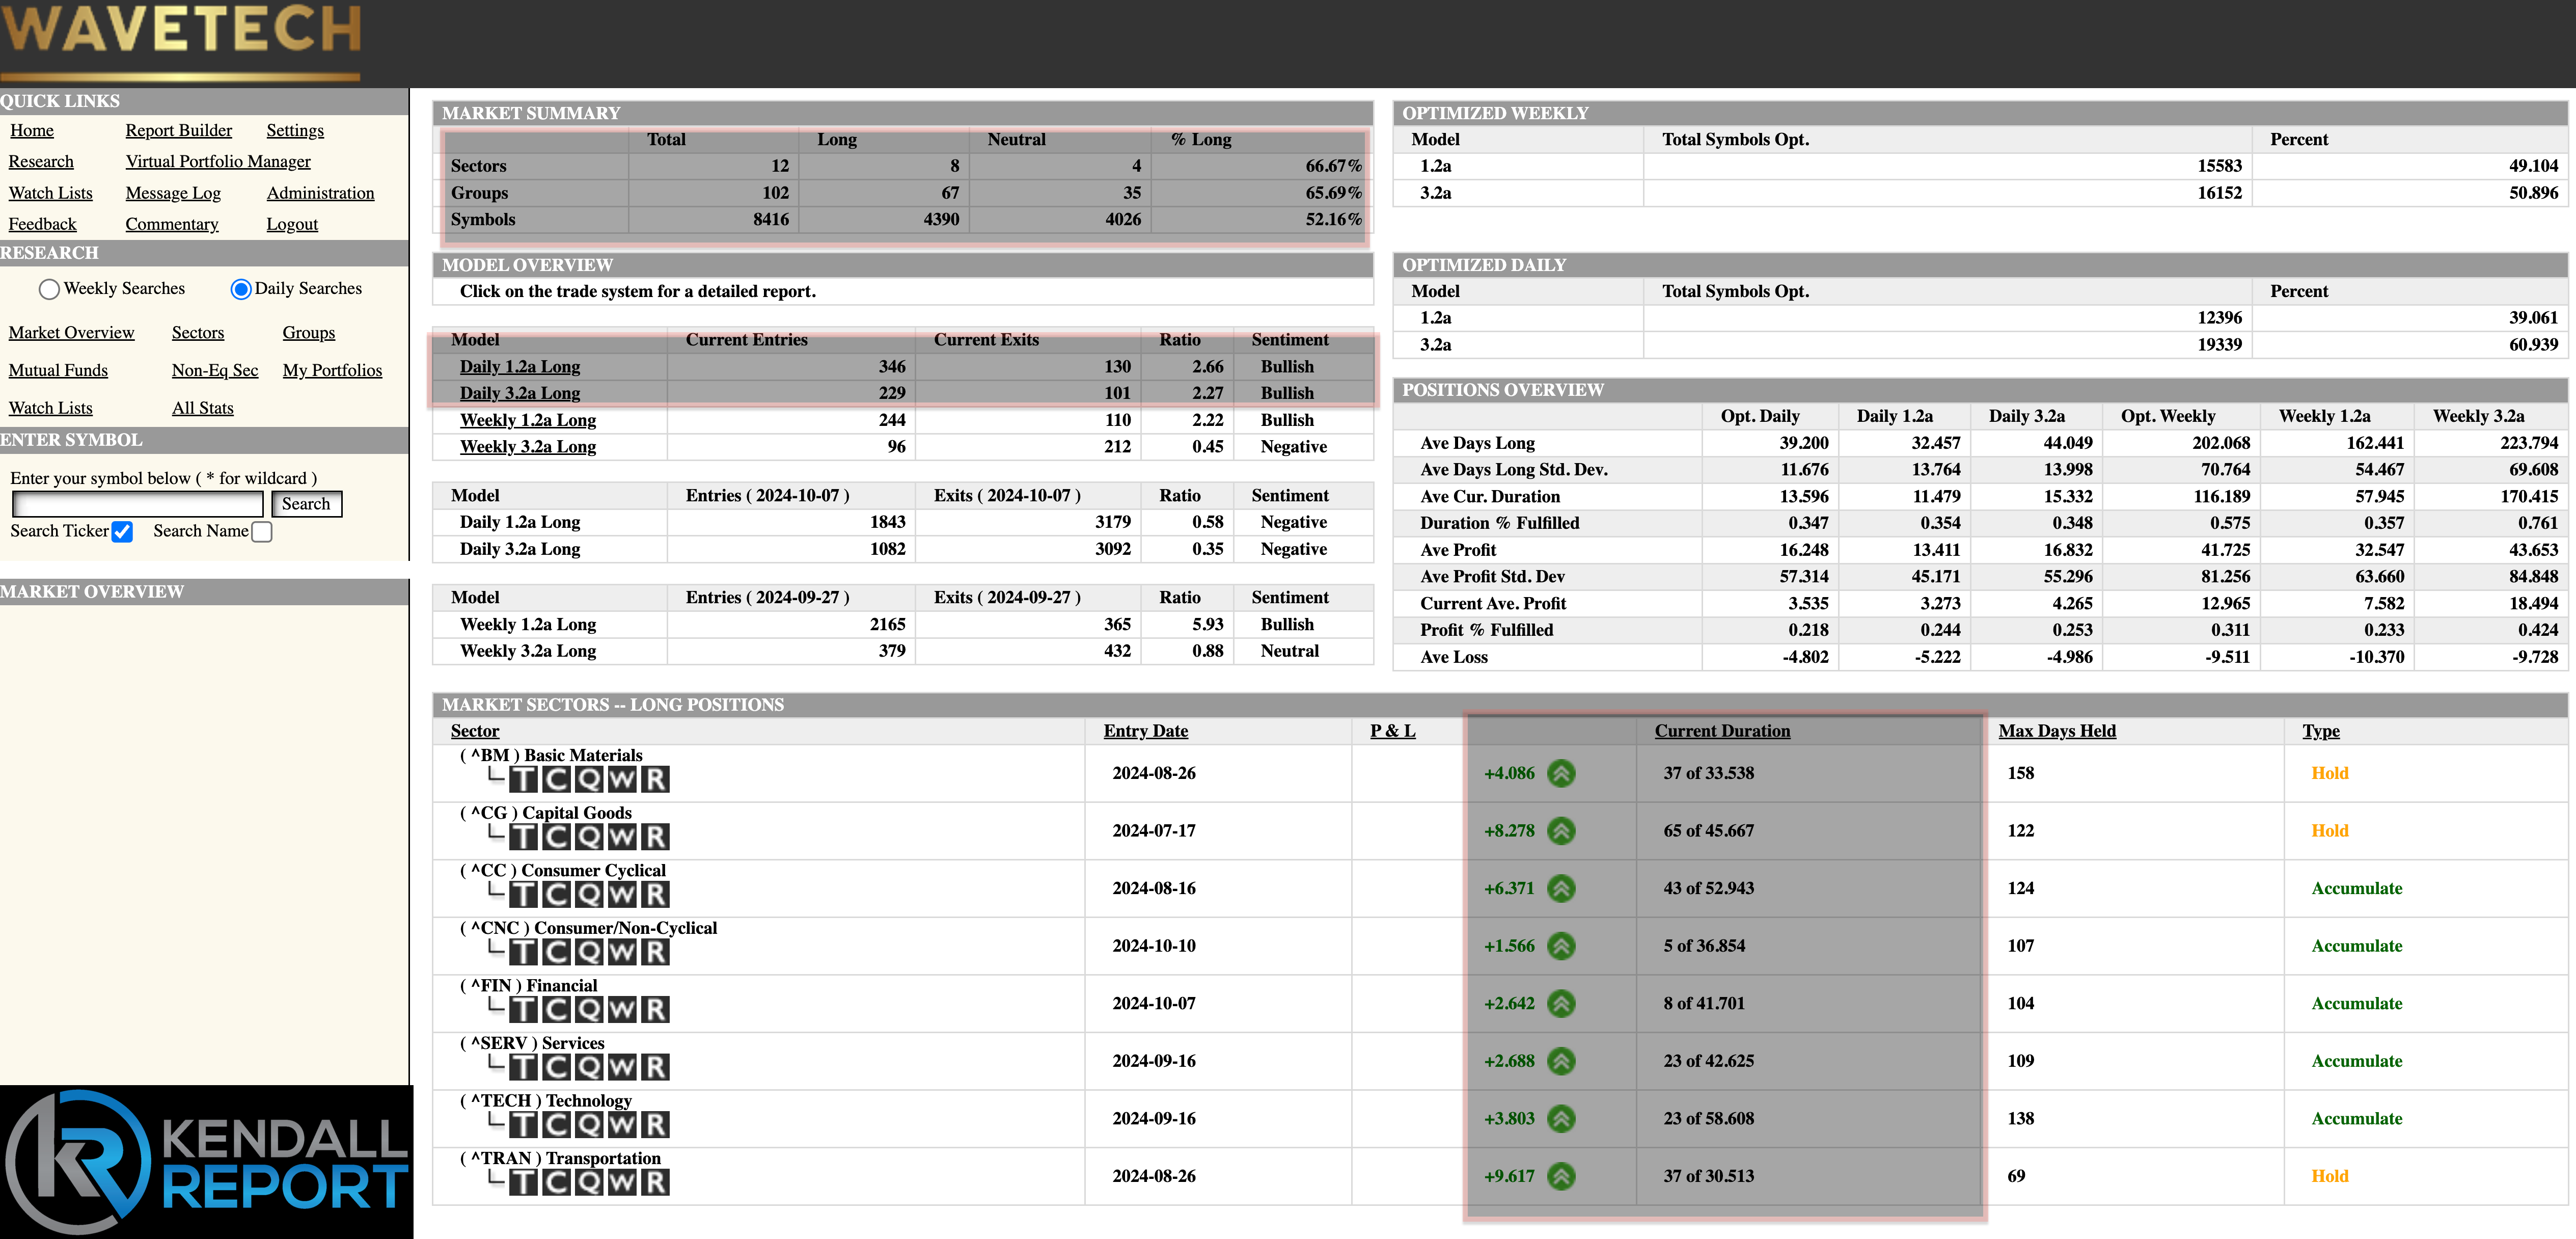Sort sectors table by Entry Date header
This screenshot has width=2576, height=1239.
point(1145,731)
